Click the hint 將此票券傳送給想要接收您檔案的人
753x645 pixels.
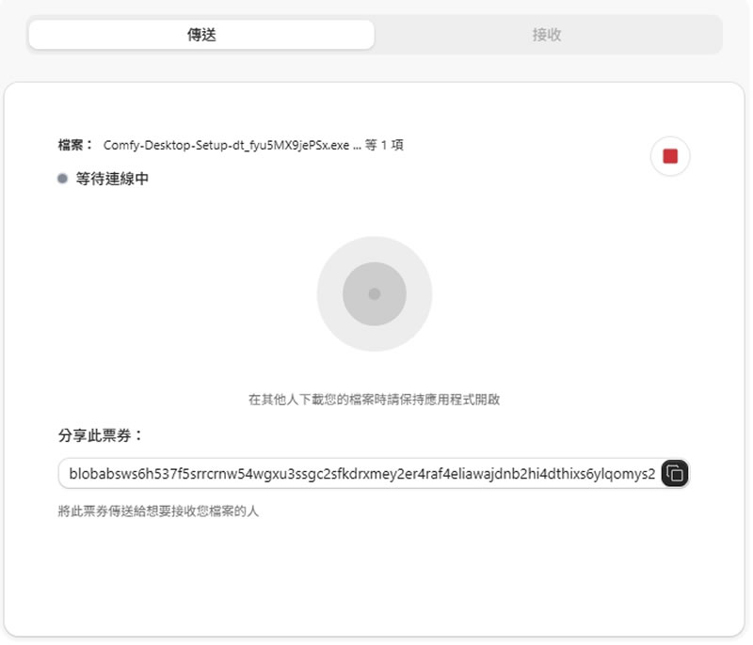[x=158, y=511]
